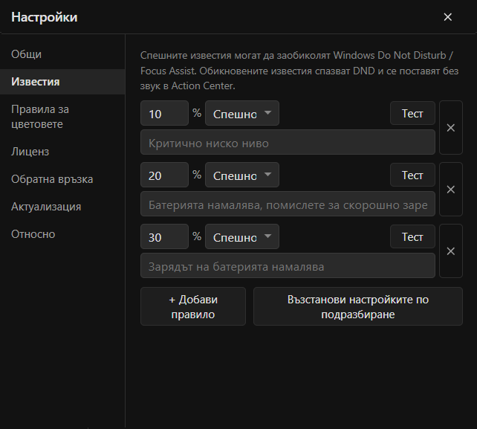Screen dimensions: 477x429
Task: Open the Относно section
Action: tap(62, 234)
